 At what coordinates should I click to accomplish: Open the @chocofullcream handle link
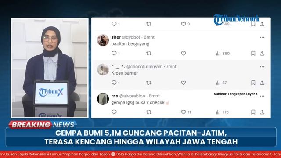coord(144,67)
